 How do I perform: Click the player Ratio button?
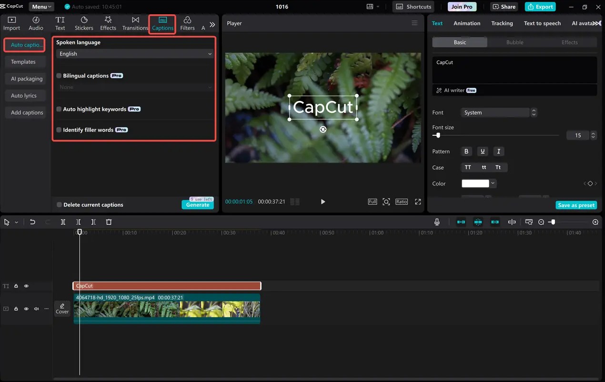(x=402, y=201)
